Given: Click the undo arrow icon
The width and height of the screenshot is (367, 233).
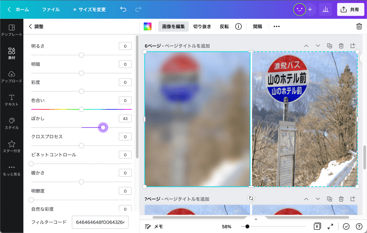Looking at the screenshot, I should coord(123,9).
